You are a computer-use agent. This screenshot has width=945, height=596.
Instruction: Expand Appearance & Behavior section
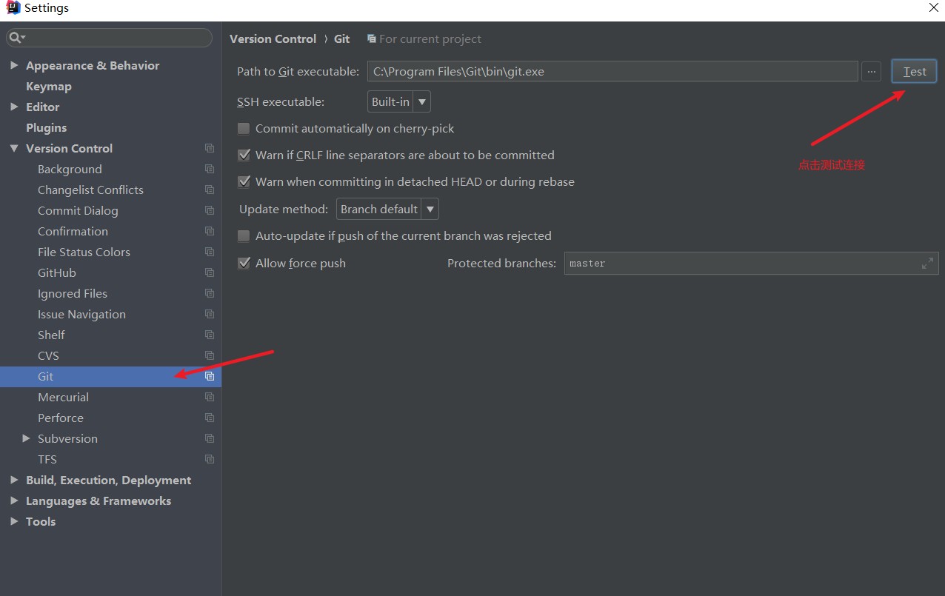14,65
